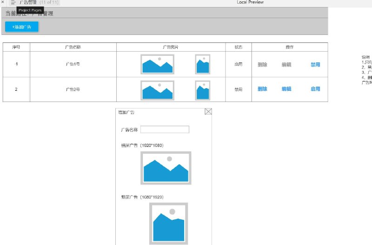Click the portrait thumbnail for 广告1号
Screen dimensions: 372x245
(x=203, y=64)
